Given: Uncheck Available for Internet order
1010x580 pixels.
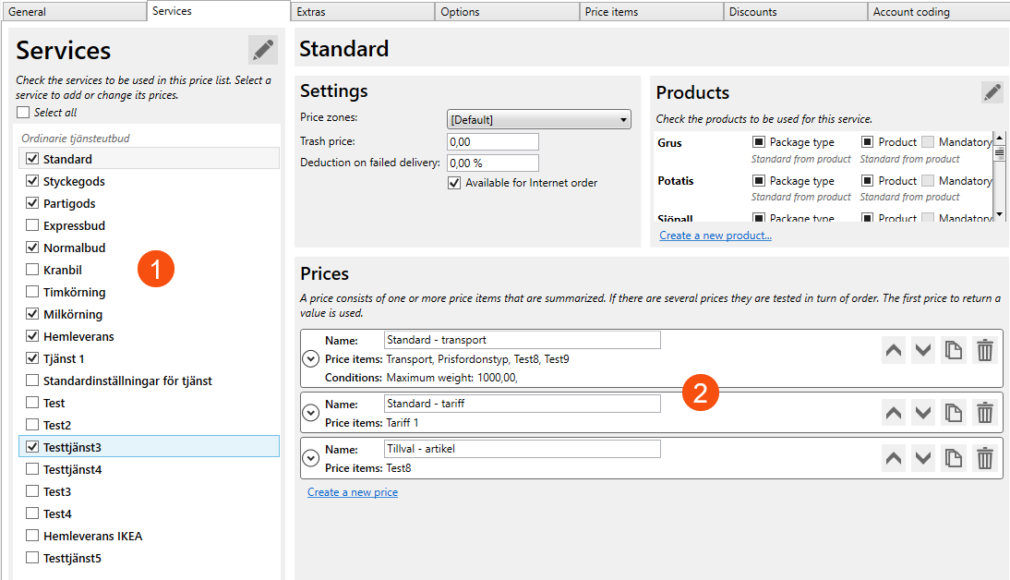Looking at the screenshot, I should click(x=454, y=183).
